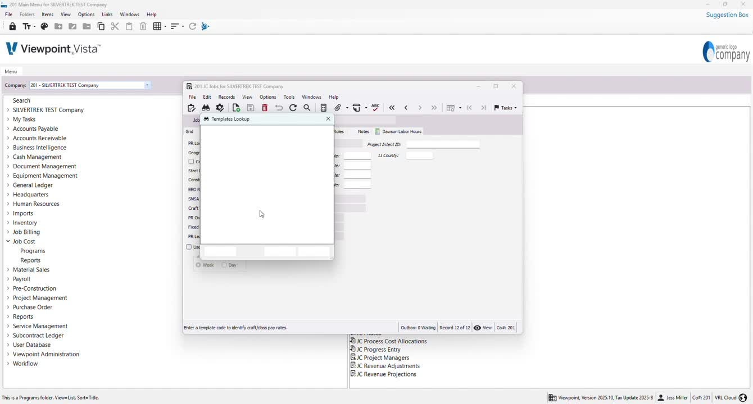The height and width of the screenshot is (404, 753).
Task: Collapse the Job Cost tree node
Action: [x=8, y=241]
